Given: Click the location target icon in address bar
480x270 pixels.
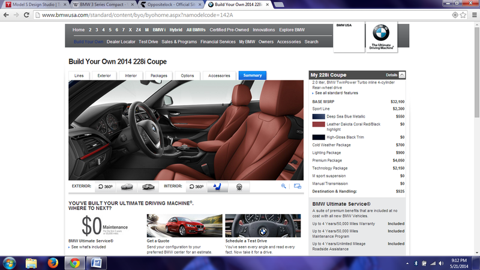Looking at the screenshot, I should (455, 14).
